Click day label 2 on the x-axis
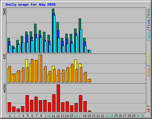 pyautogui.click(x=14, y=116)
